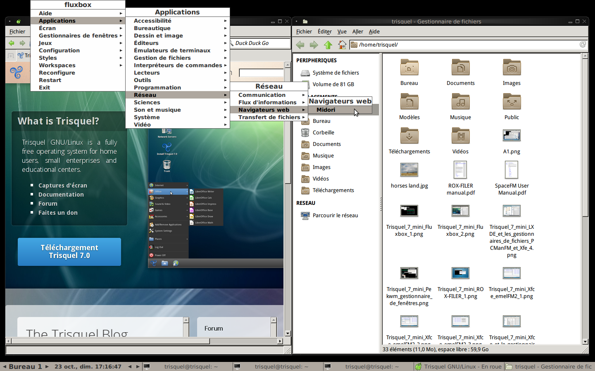Activate trisquel - Gestionnaire de fic taskbar entry

[x=550, y=366]
